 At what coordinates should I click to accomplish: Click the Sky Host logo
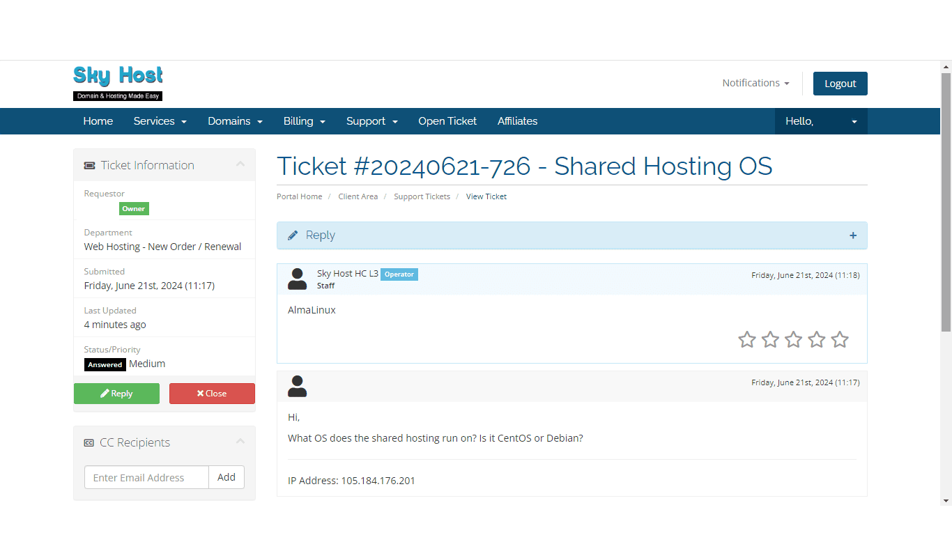point(118,84)
